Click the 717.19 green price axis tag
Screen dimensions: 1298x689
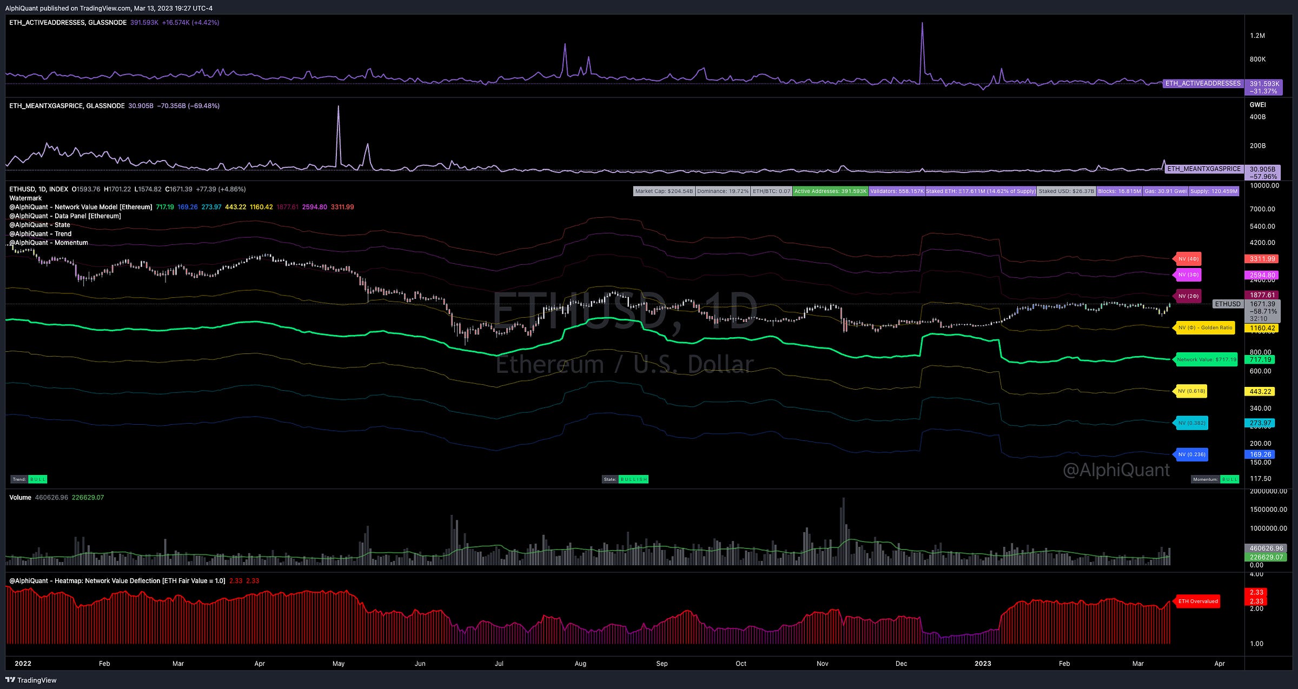pyautogui.click(x=1260, y=359)
